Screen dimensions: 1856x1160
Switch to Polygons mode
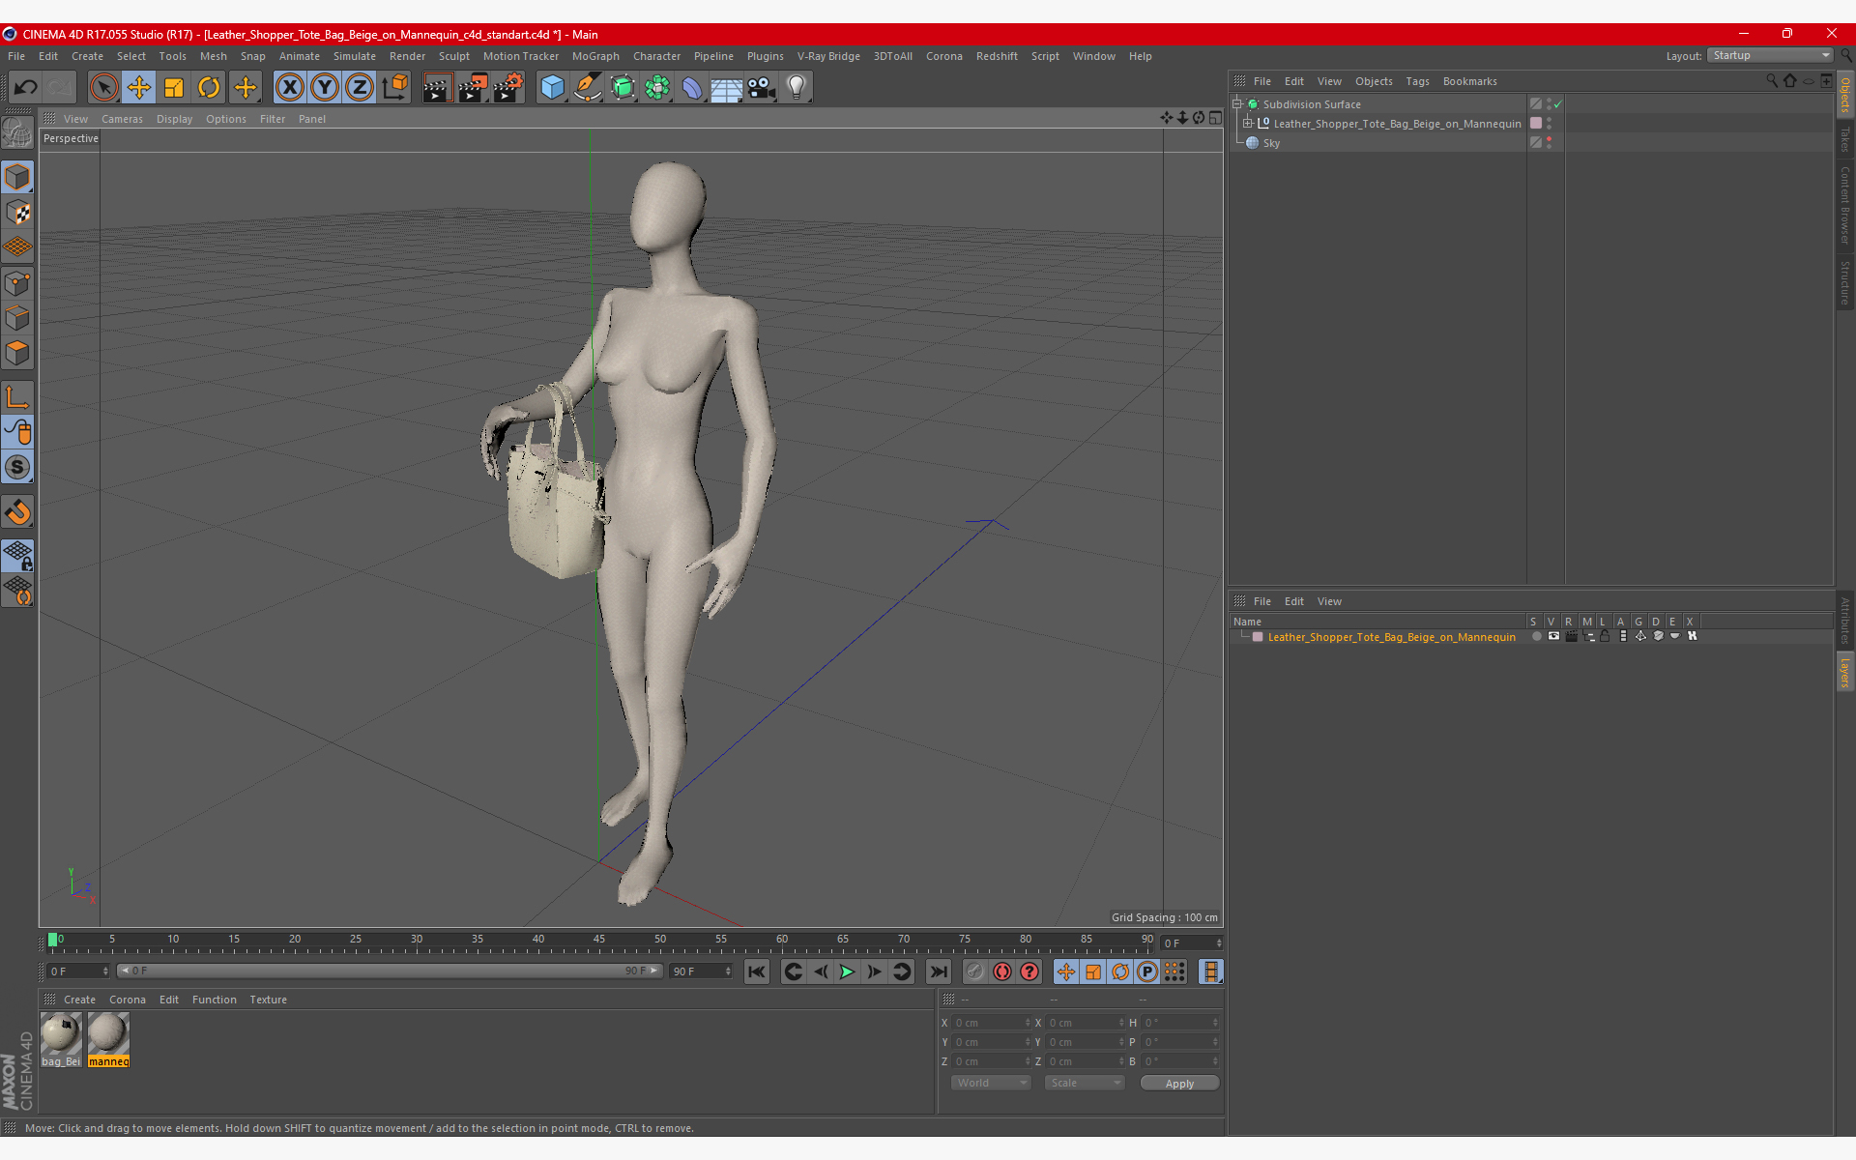(x=17, y=353)
